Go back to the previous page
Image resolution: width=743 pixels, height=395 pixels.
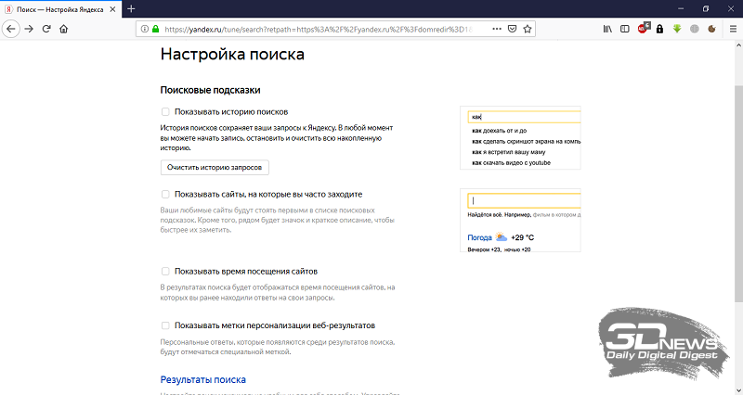pos(11,29)
